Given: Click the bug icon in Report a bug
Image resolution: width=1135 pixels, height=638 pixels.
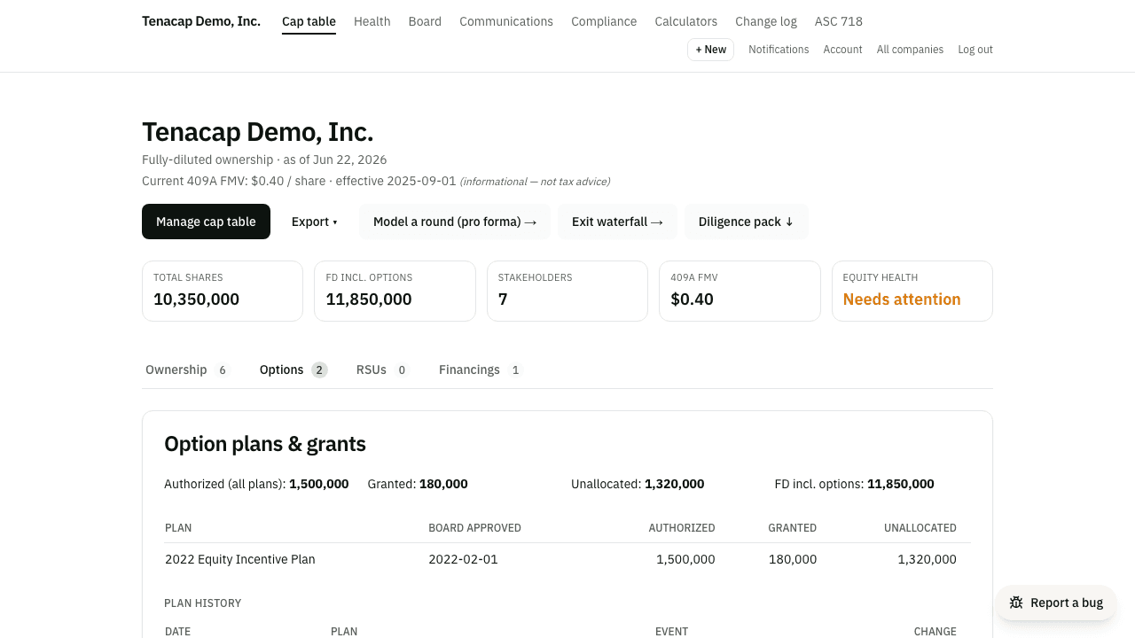Looking at the screenshot, I should tap(1016, 603).
